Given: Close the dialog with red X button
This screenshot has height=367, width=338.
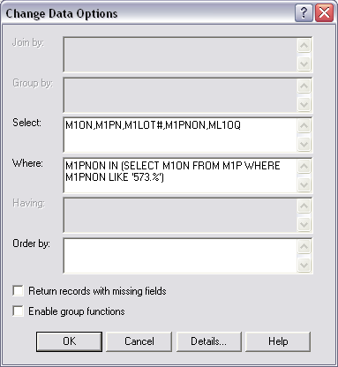Looking at the screenshot, I should 324,12.
